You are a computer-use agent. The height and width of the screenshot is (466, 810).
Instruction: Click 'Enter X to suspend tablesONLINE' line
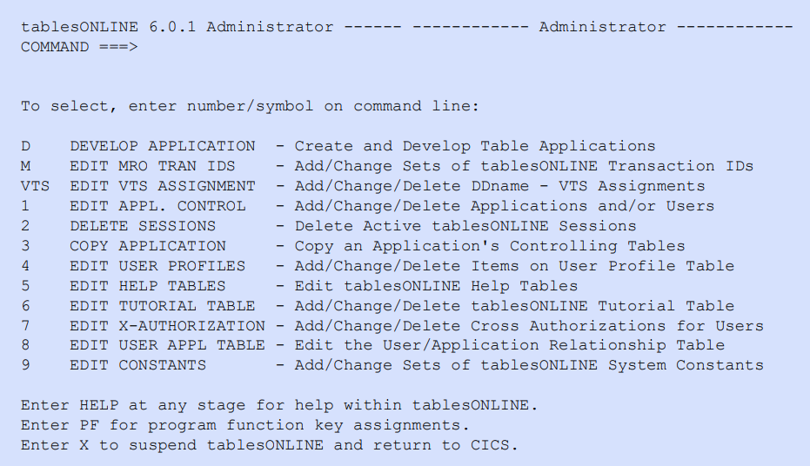point(270,445)
